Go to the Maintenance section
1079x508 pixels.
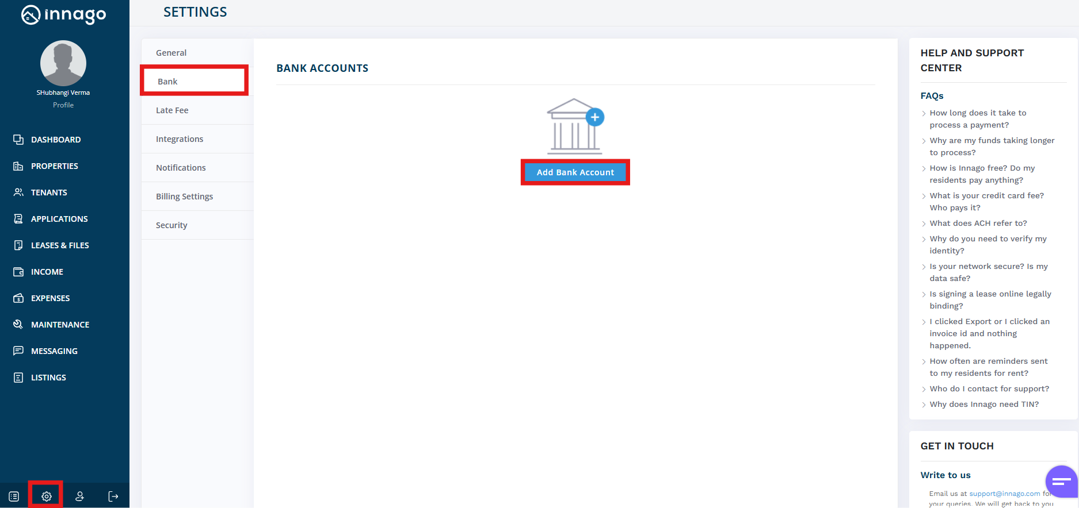pos(60,325)
